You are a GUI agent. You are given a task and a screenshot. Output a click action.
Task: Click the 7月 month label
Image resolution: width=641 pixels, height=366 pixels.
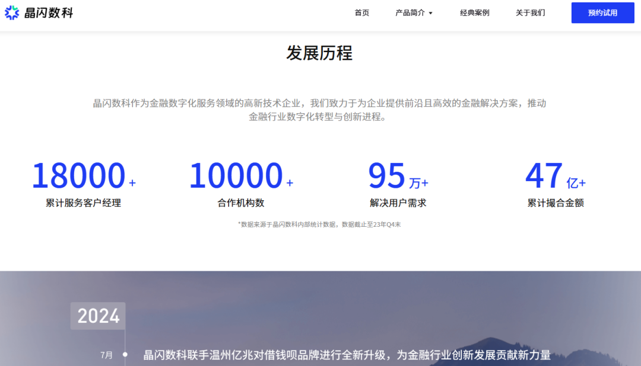107,355
